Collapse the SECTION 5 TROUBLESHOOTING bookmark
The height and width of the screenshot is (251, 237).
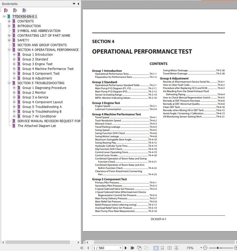point(9,83)
